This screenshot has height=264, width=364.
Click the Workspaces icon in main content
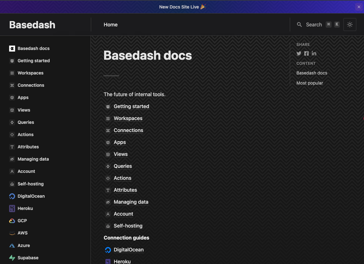pyautogui.click(x=108, y=119)
